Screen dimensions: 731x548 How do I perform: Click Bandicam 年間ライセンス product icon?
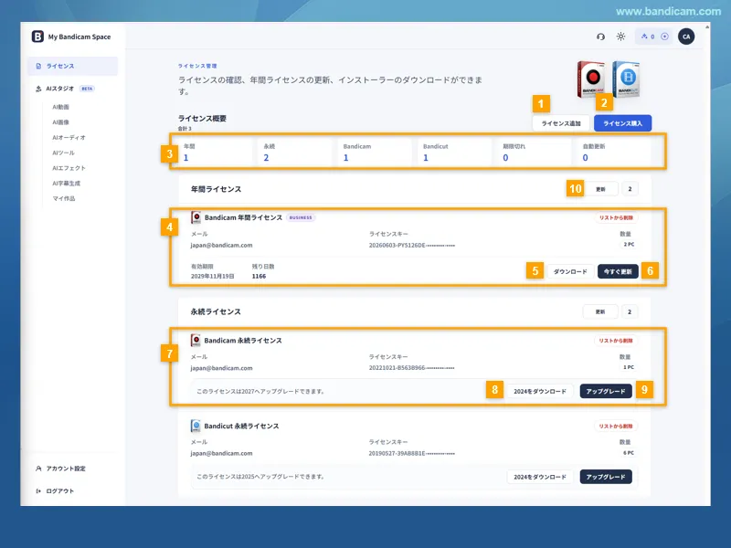[x=196, y=217]
